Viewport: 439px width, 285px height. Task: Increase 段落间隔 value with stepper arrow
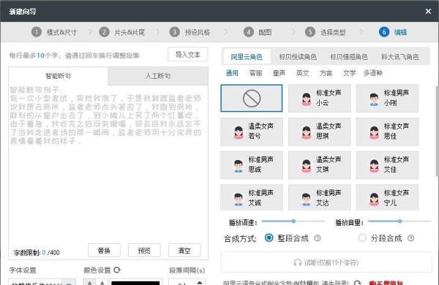[199, 283]
